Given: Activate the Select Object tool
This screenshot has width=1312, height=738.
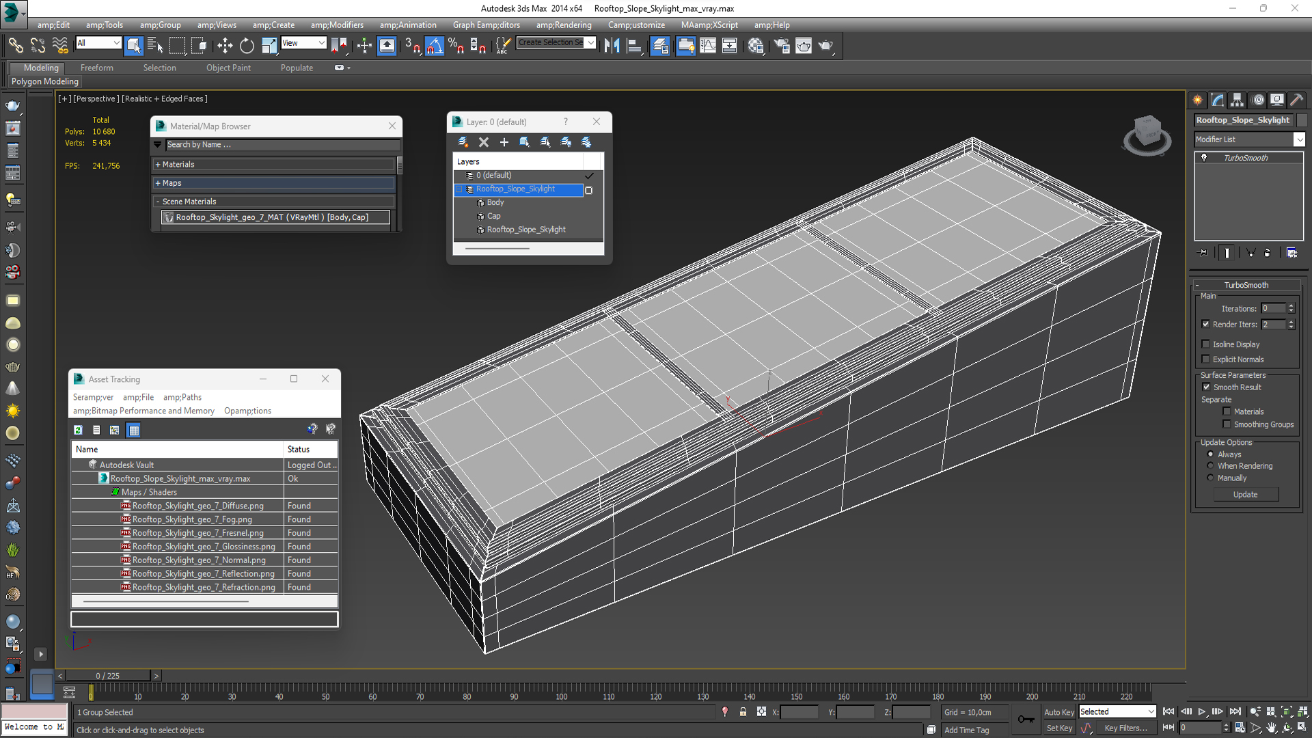Looking at the screenshot, I should 133,46.
